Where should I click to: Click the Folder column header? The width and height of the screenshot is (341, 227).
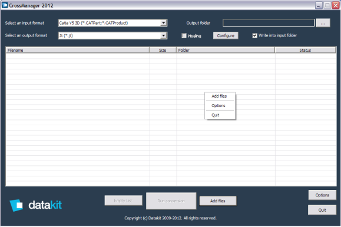coord(226,50)
